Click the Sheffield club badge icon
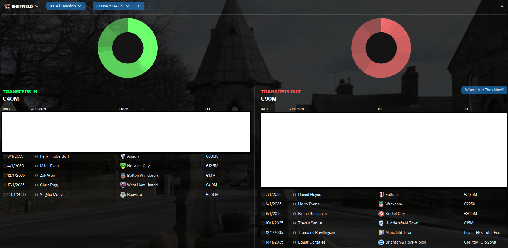Viewport: 508px width, 248px height. coord(7,6)
